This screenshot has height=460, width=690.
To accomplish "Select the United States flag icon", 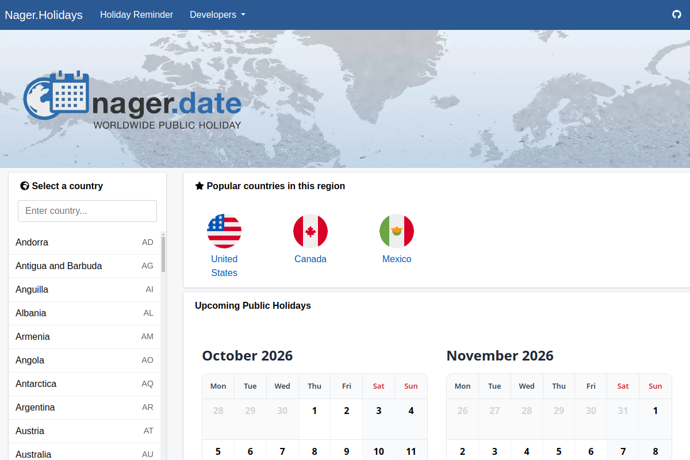I will point(224,231).
